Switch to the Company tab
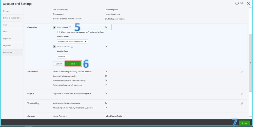The width and height of the screenshot is (253, 127). coord(12,11)
